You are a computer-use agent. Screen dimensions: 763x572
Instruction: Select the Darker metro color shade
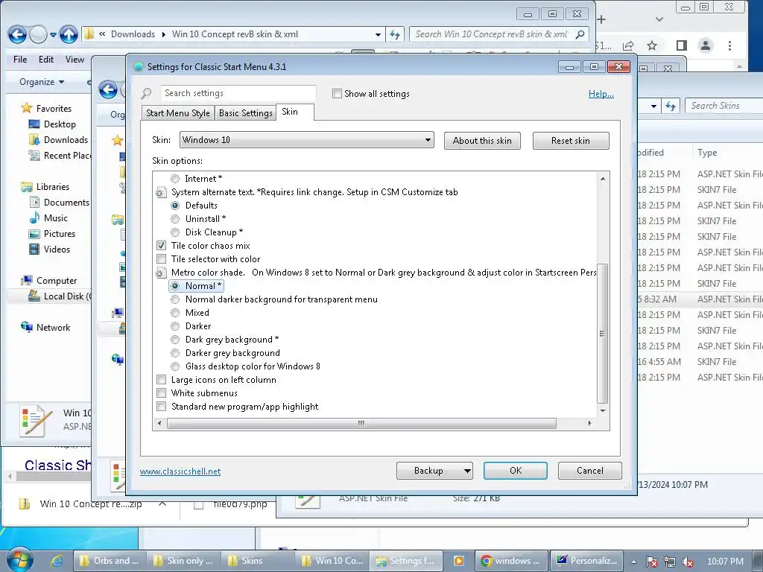coord(175,326)
